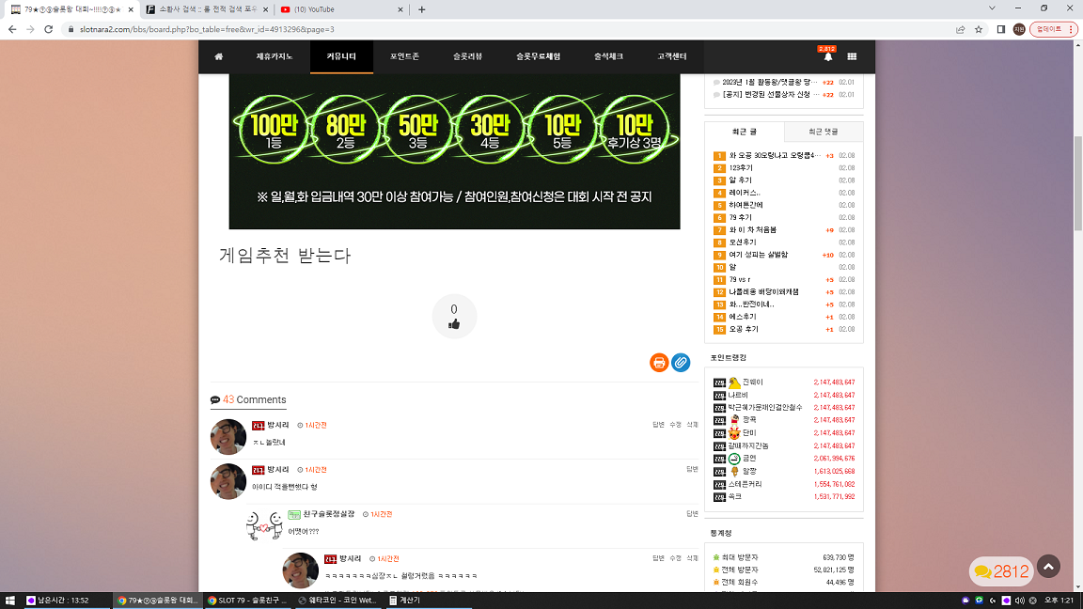Click 답변 on the first comment

(658, 425)
